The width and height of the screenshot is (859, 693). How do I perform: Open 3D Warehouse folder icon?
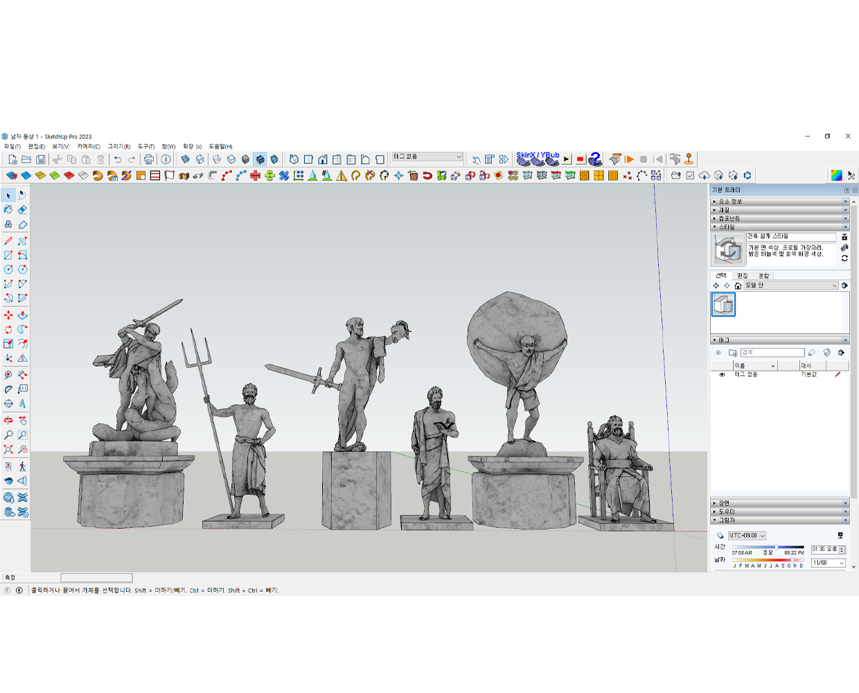tap(675, 175)
